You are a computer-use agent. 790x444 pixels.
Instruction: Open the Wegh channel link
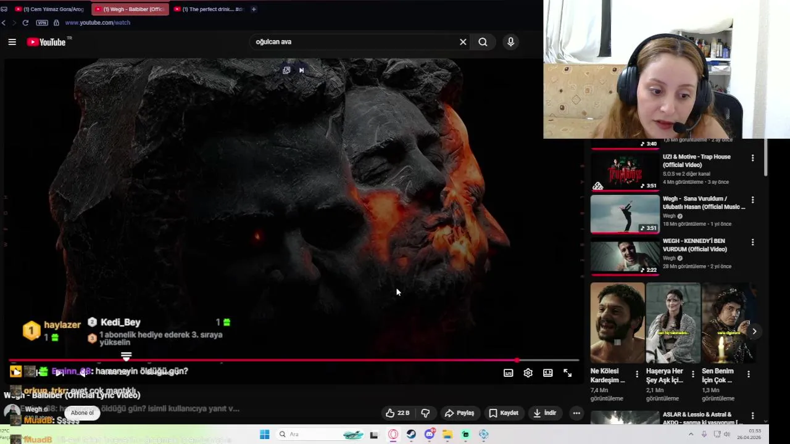click(33, 409)
